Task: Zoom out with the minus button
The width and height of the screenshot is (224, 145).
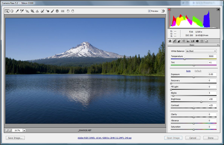Action: pos(7,130)
